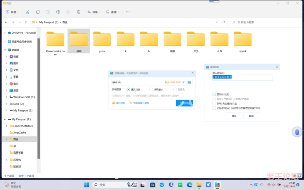Go forward with the forward arrow
304x190 pixels.
[13, 22]
